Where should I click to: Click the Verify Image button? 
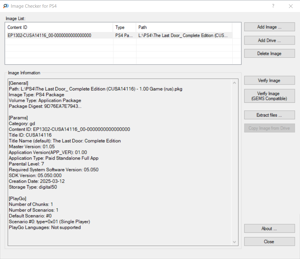pos(270,80)
